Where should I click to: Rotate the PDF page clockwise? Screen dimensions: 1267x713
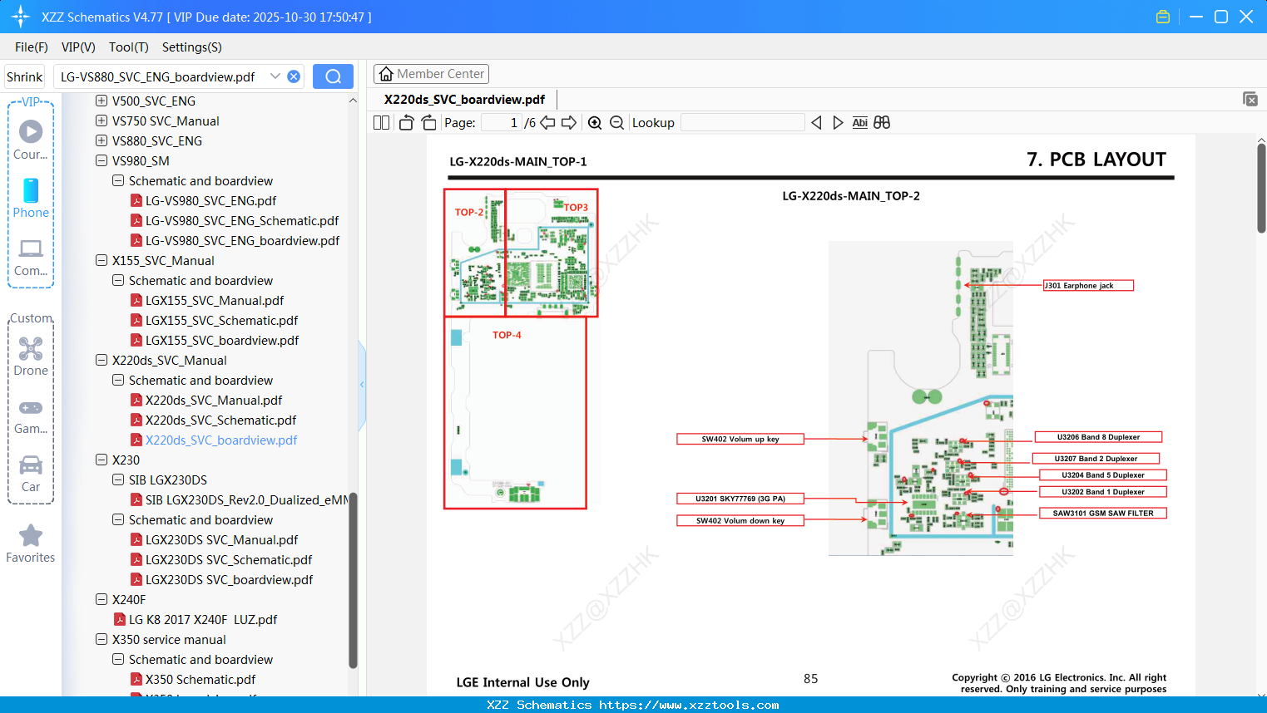tap(428, 122)
